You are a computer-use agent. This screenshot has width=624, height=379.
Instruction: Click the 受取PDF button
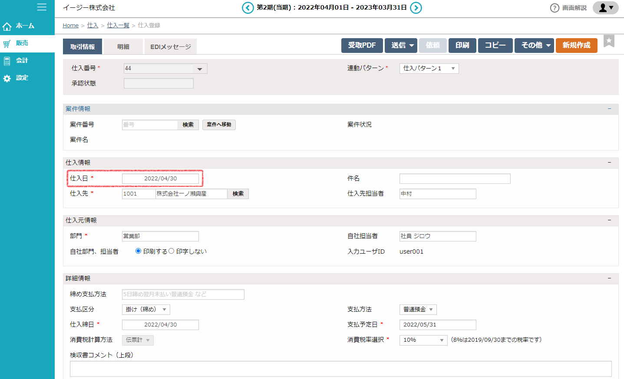[x=362, y=46]
